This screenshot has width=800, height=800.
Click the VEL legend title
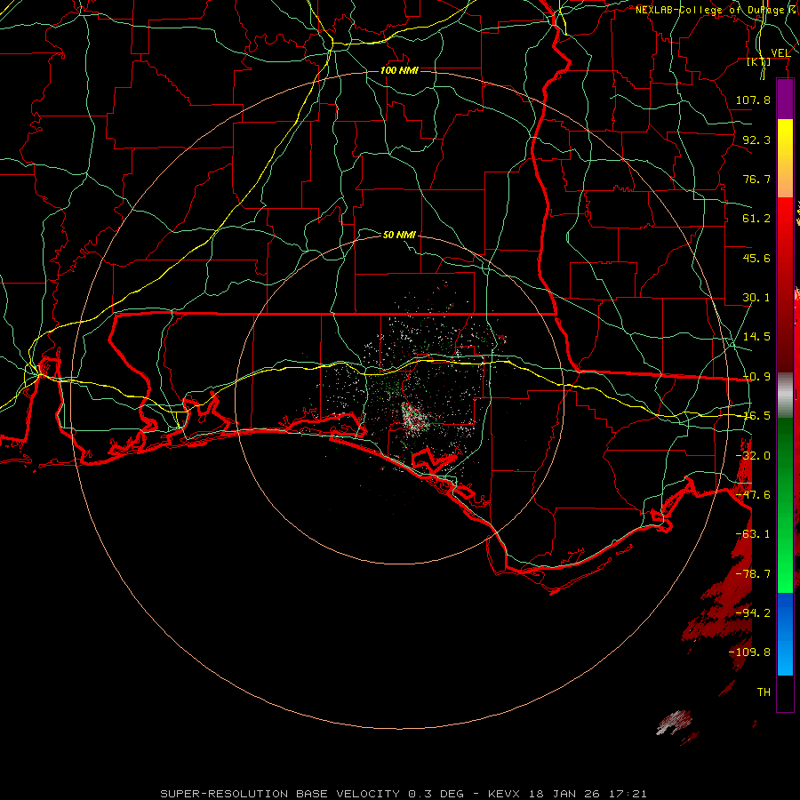point(780,53)
